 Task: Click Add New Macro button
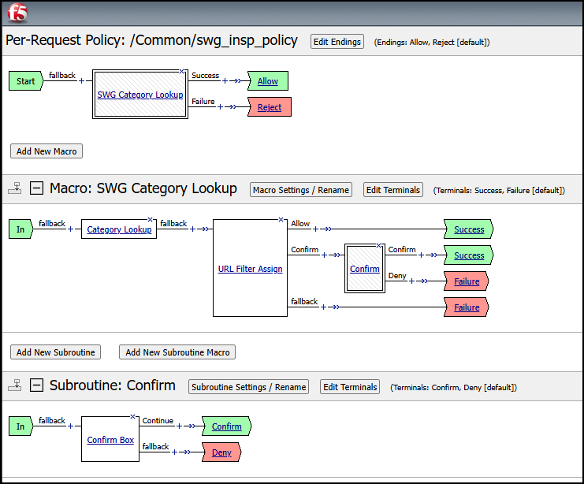coord(46,151)
